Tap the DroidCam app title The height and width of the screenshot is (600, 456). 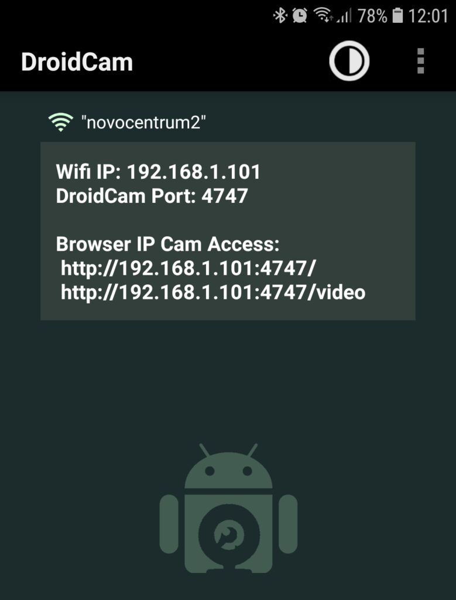[x=77, y=62]
